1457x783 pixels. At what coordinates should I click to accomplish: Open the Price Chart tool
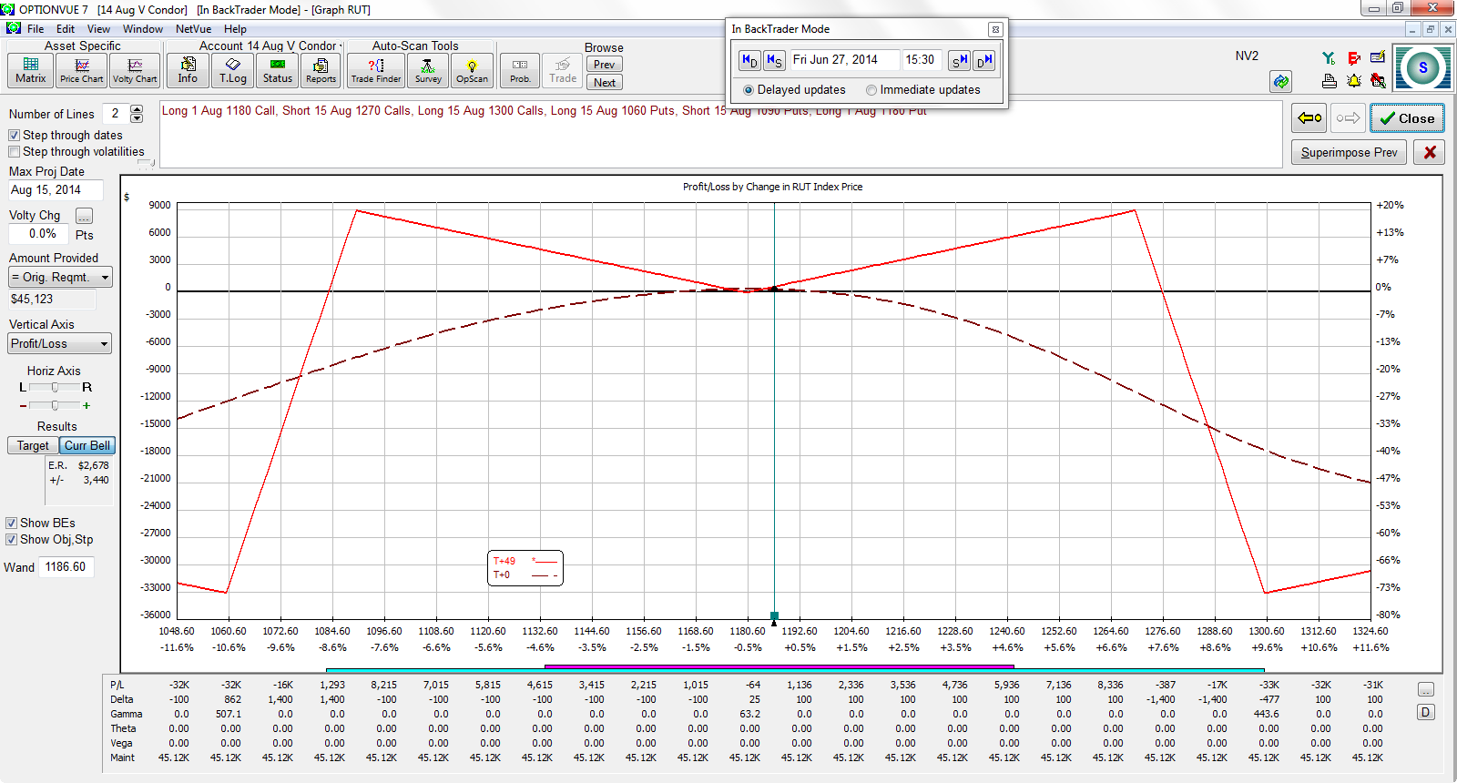point(82,70)
